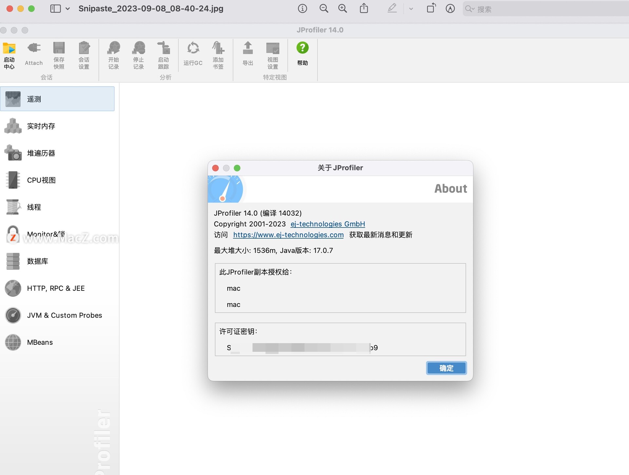Open the markup tools dropdown chevron
Viewport: 629px width, 475px height.
[411, 9]
